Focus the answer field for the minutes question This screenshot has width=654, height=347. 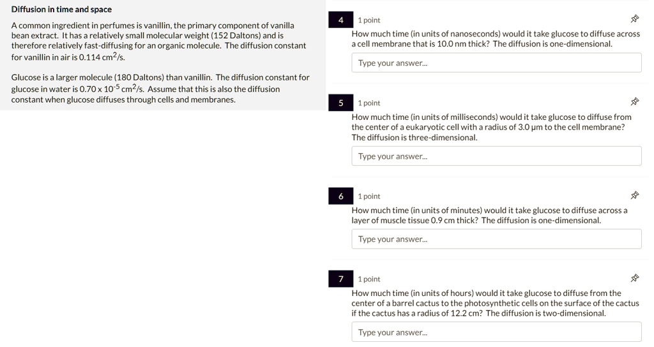click(496, 239)
